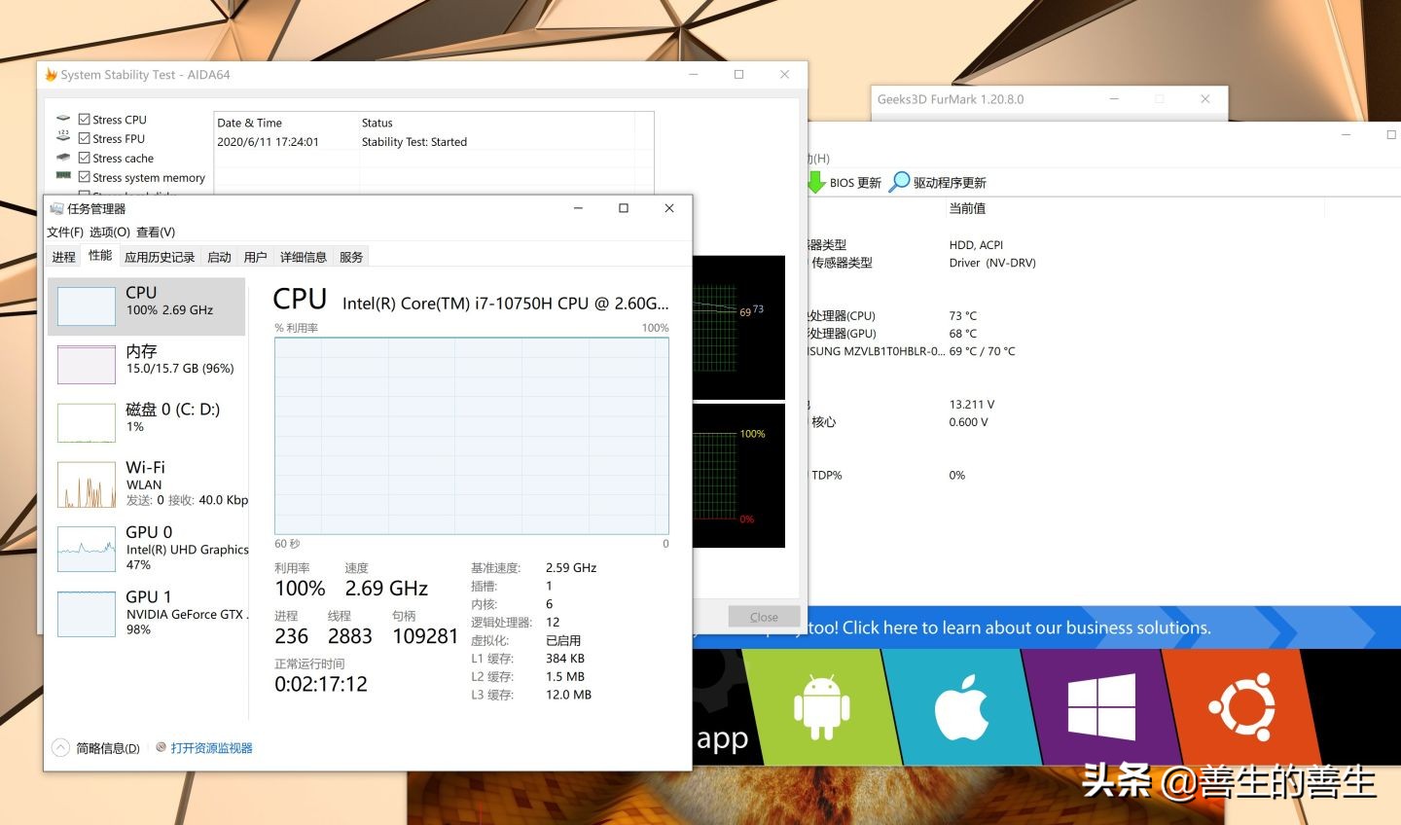1401x825 pixels.
Task: Switch to the 进程 tab
Action: (64, 257)
